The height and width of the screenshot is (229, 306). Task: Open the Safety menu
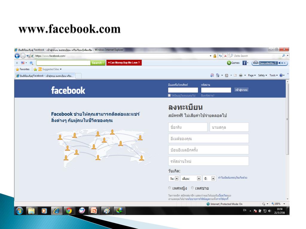click(x=262, y=75)
